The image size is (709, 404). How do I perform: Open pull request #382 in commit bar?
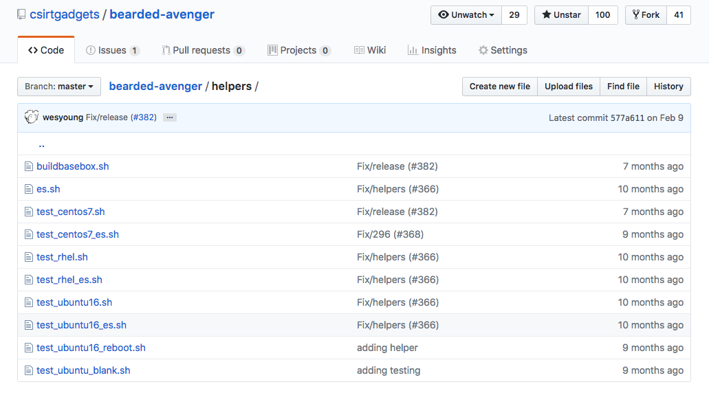point(144,117)
